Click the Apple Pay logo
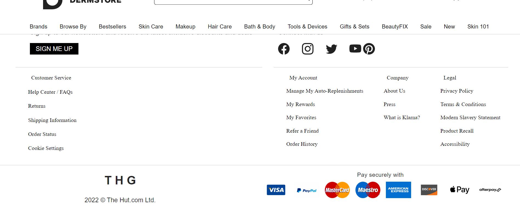Screen dimensions: 520x211 (460, 190)
